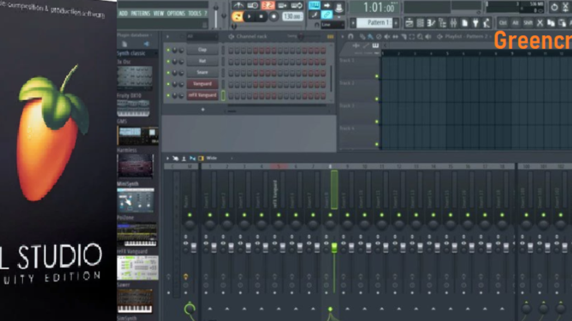This screenshot has width=572, height=321.
Task: Open the Wide mixer view dropdown
Action: [211, 158]
